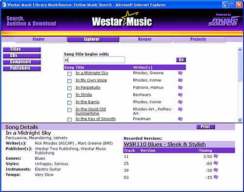Image resolution: width=244 pixels, height=192 pixels.
Task: Switch to the Explorer tab
Action: (x=93, y=40)
